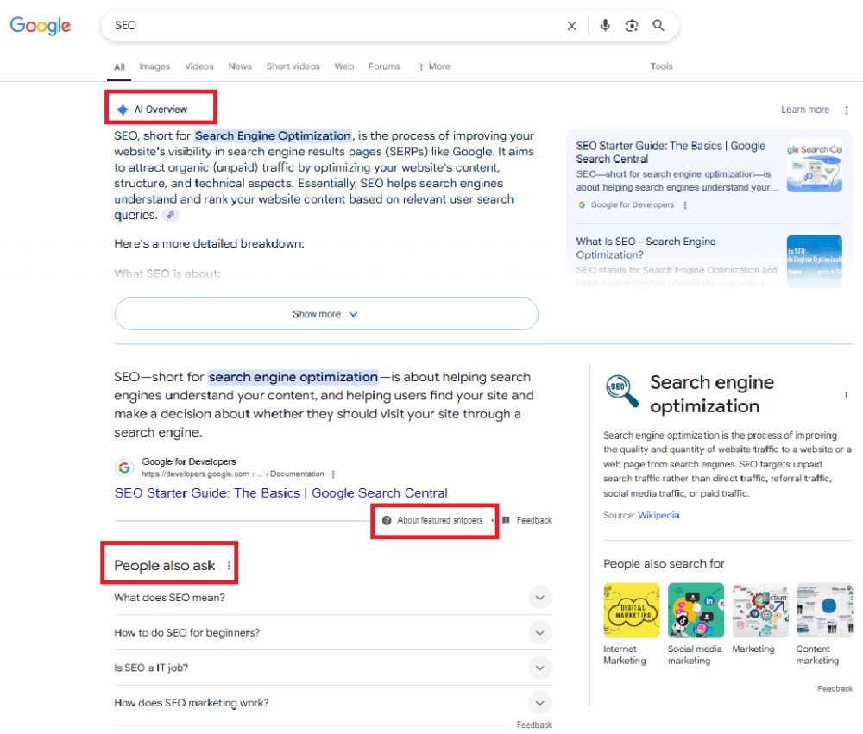Open the knowledge panel three-dot menu

pos(846,395)
